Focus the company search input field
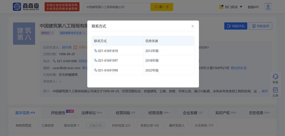The width and height of the screenshot is (285, 136). click(117, 7)
